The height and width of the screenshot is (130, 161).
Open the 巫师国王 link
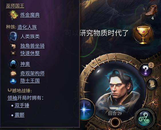point(15,6)
